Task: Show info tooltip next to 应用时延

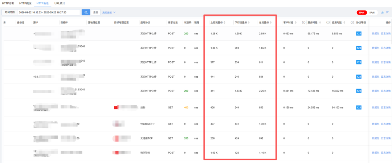Action: (352, 23)
